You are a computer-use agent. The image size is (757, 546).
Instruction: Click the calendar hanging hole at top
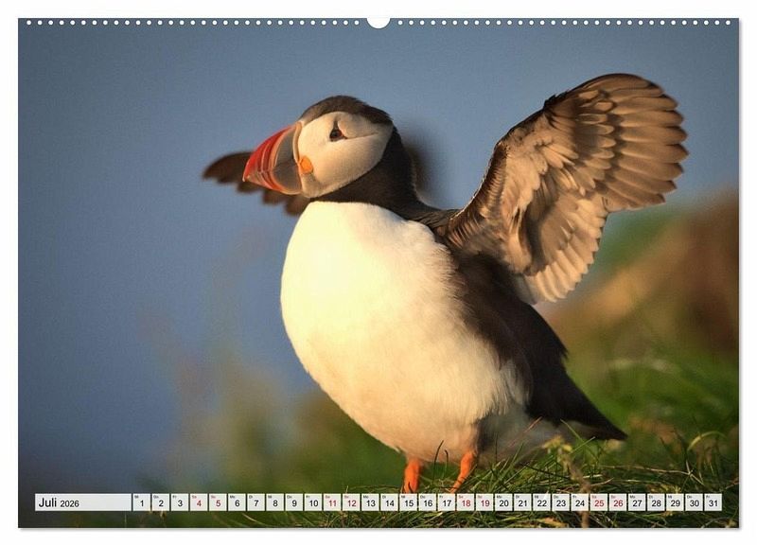click(378, 21)
